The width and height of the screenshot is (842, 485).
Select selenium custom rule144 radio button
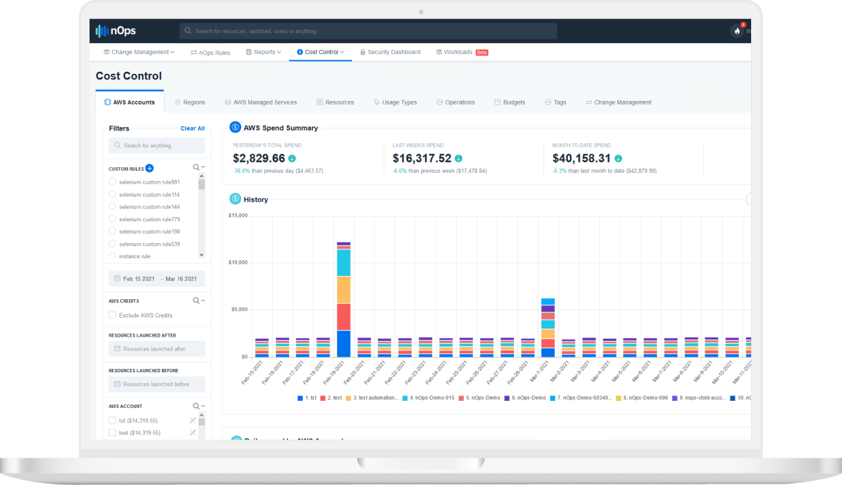point(112,206)
